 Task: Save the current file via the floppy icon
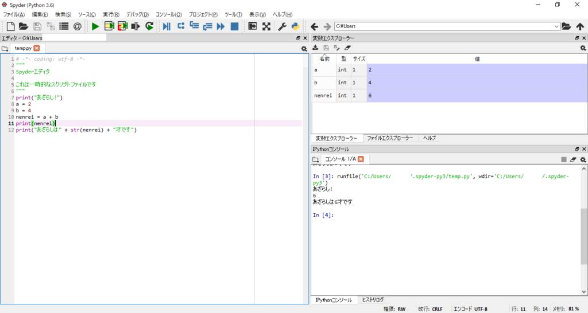(37, 26)
